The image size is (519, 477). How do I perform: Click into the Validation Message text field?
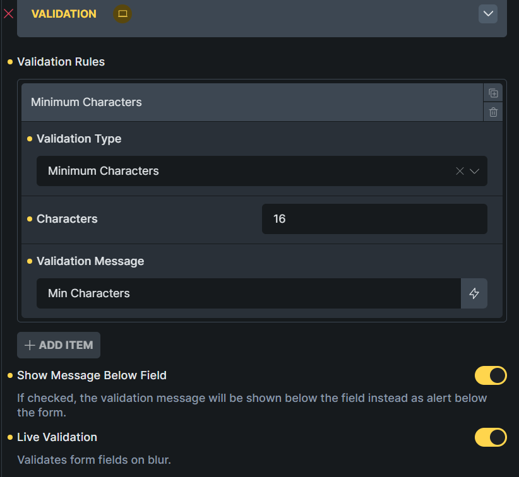[249, 293]
